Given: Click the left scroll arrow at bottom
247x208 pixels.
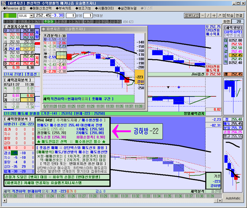Looking at the screenshot, I should click(5, 200).
